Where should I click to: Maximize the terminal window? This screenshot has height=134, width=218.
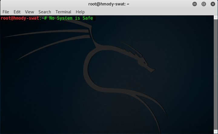tap(204, 4)
